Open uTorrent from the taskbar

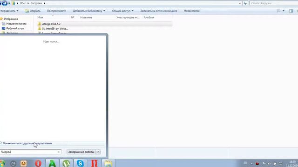(66, 163)
